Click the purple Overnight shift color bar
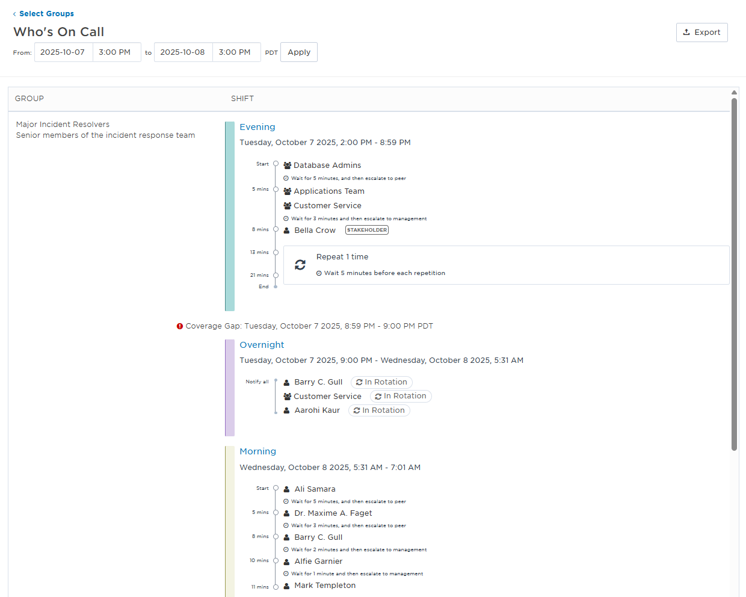 click(x=229, y=388)
